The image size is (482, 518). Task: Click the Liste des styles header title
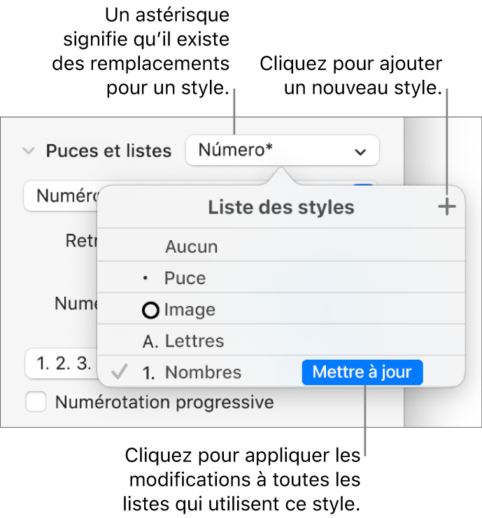(281, 207)
